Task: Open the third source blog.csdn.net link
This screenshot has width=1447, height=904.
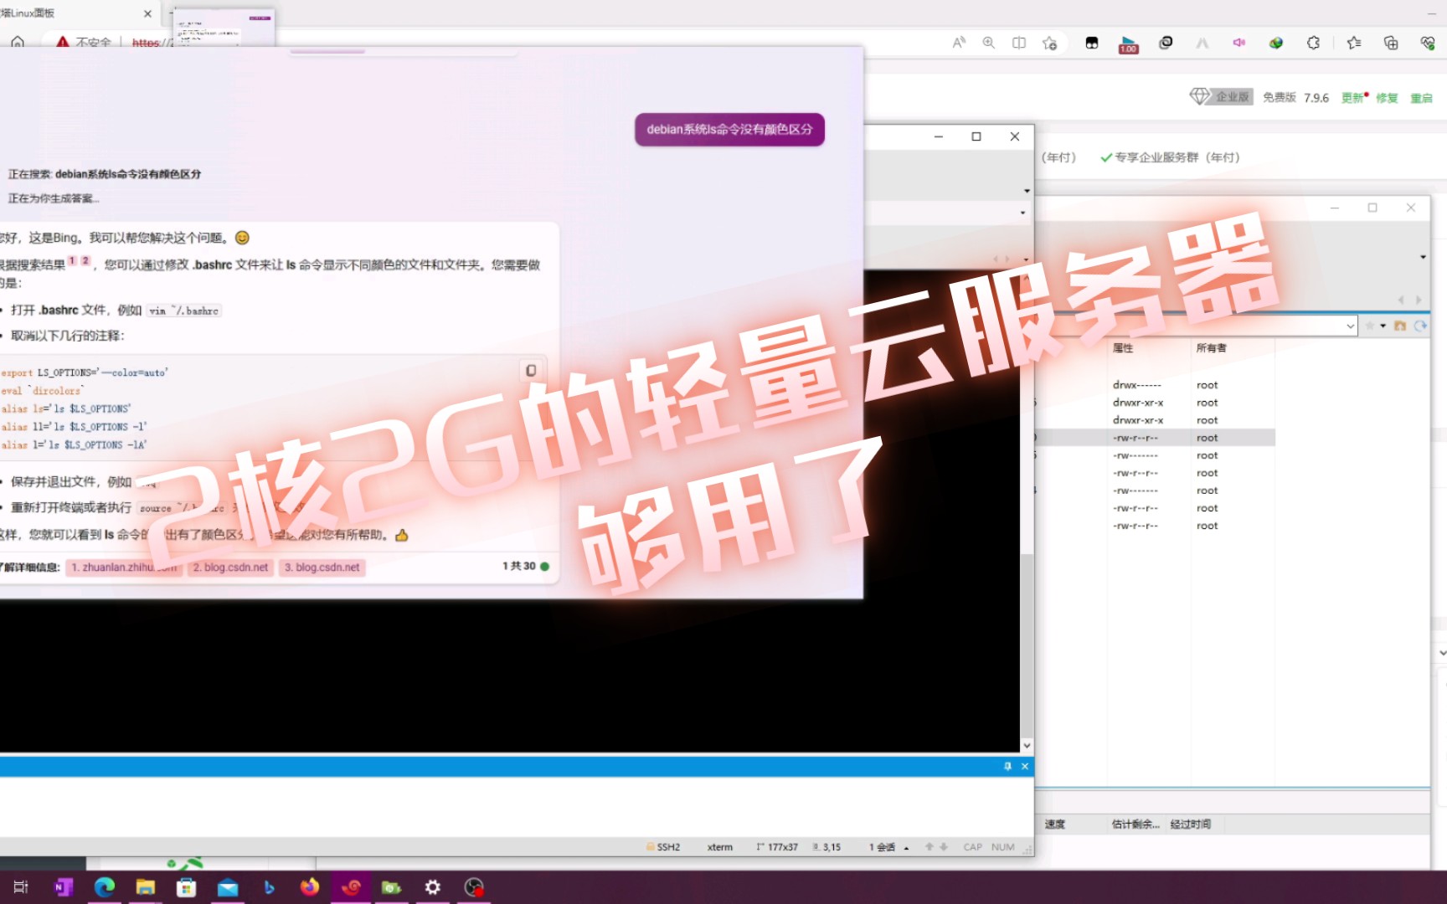Action: (322, 568)
